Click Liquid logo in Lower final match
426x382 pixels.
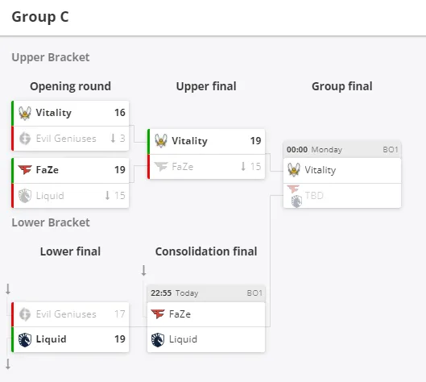(25, 340)
